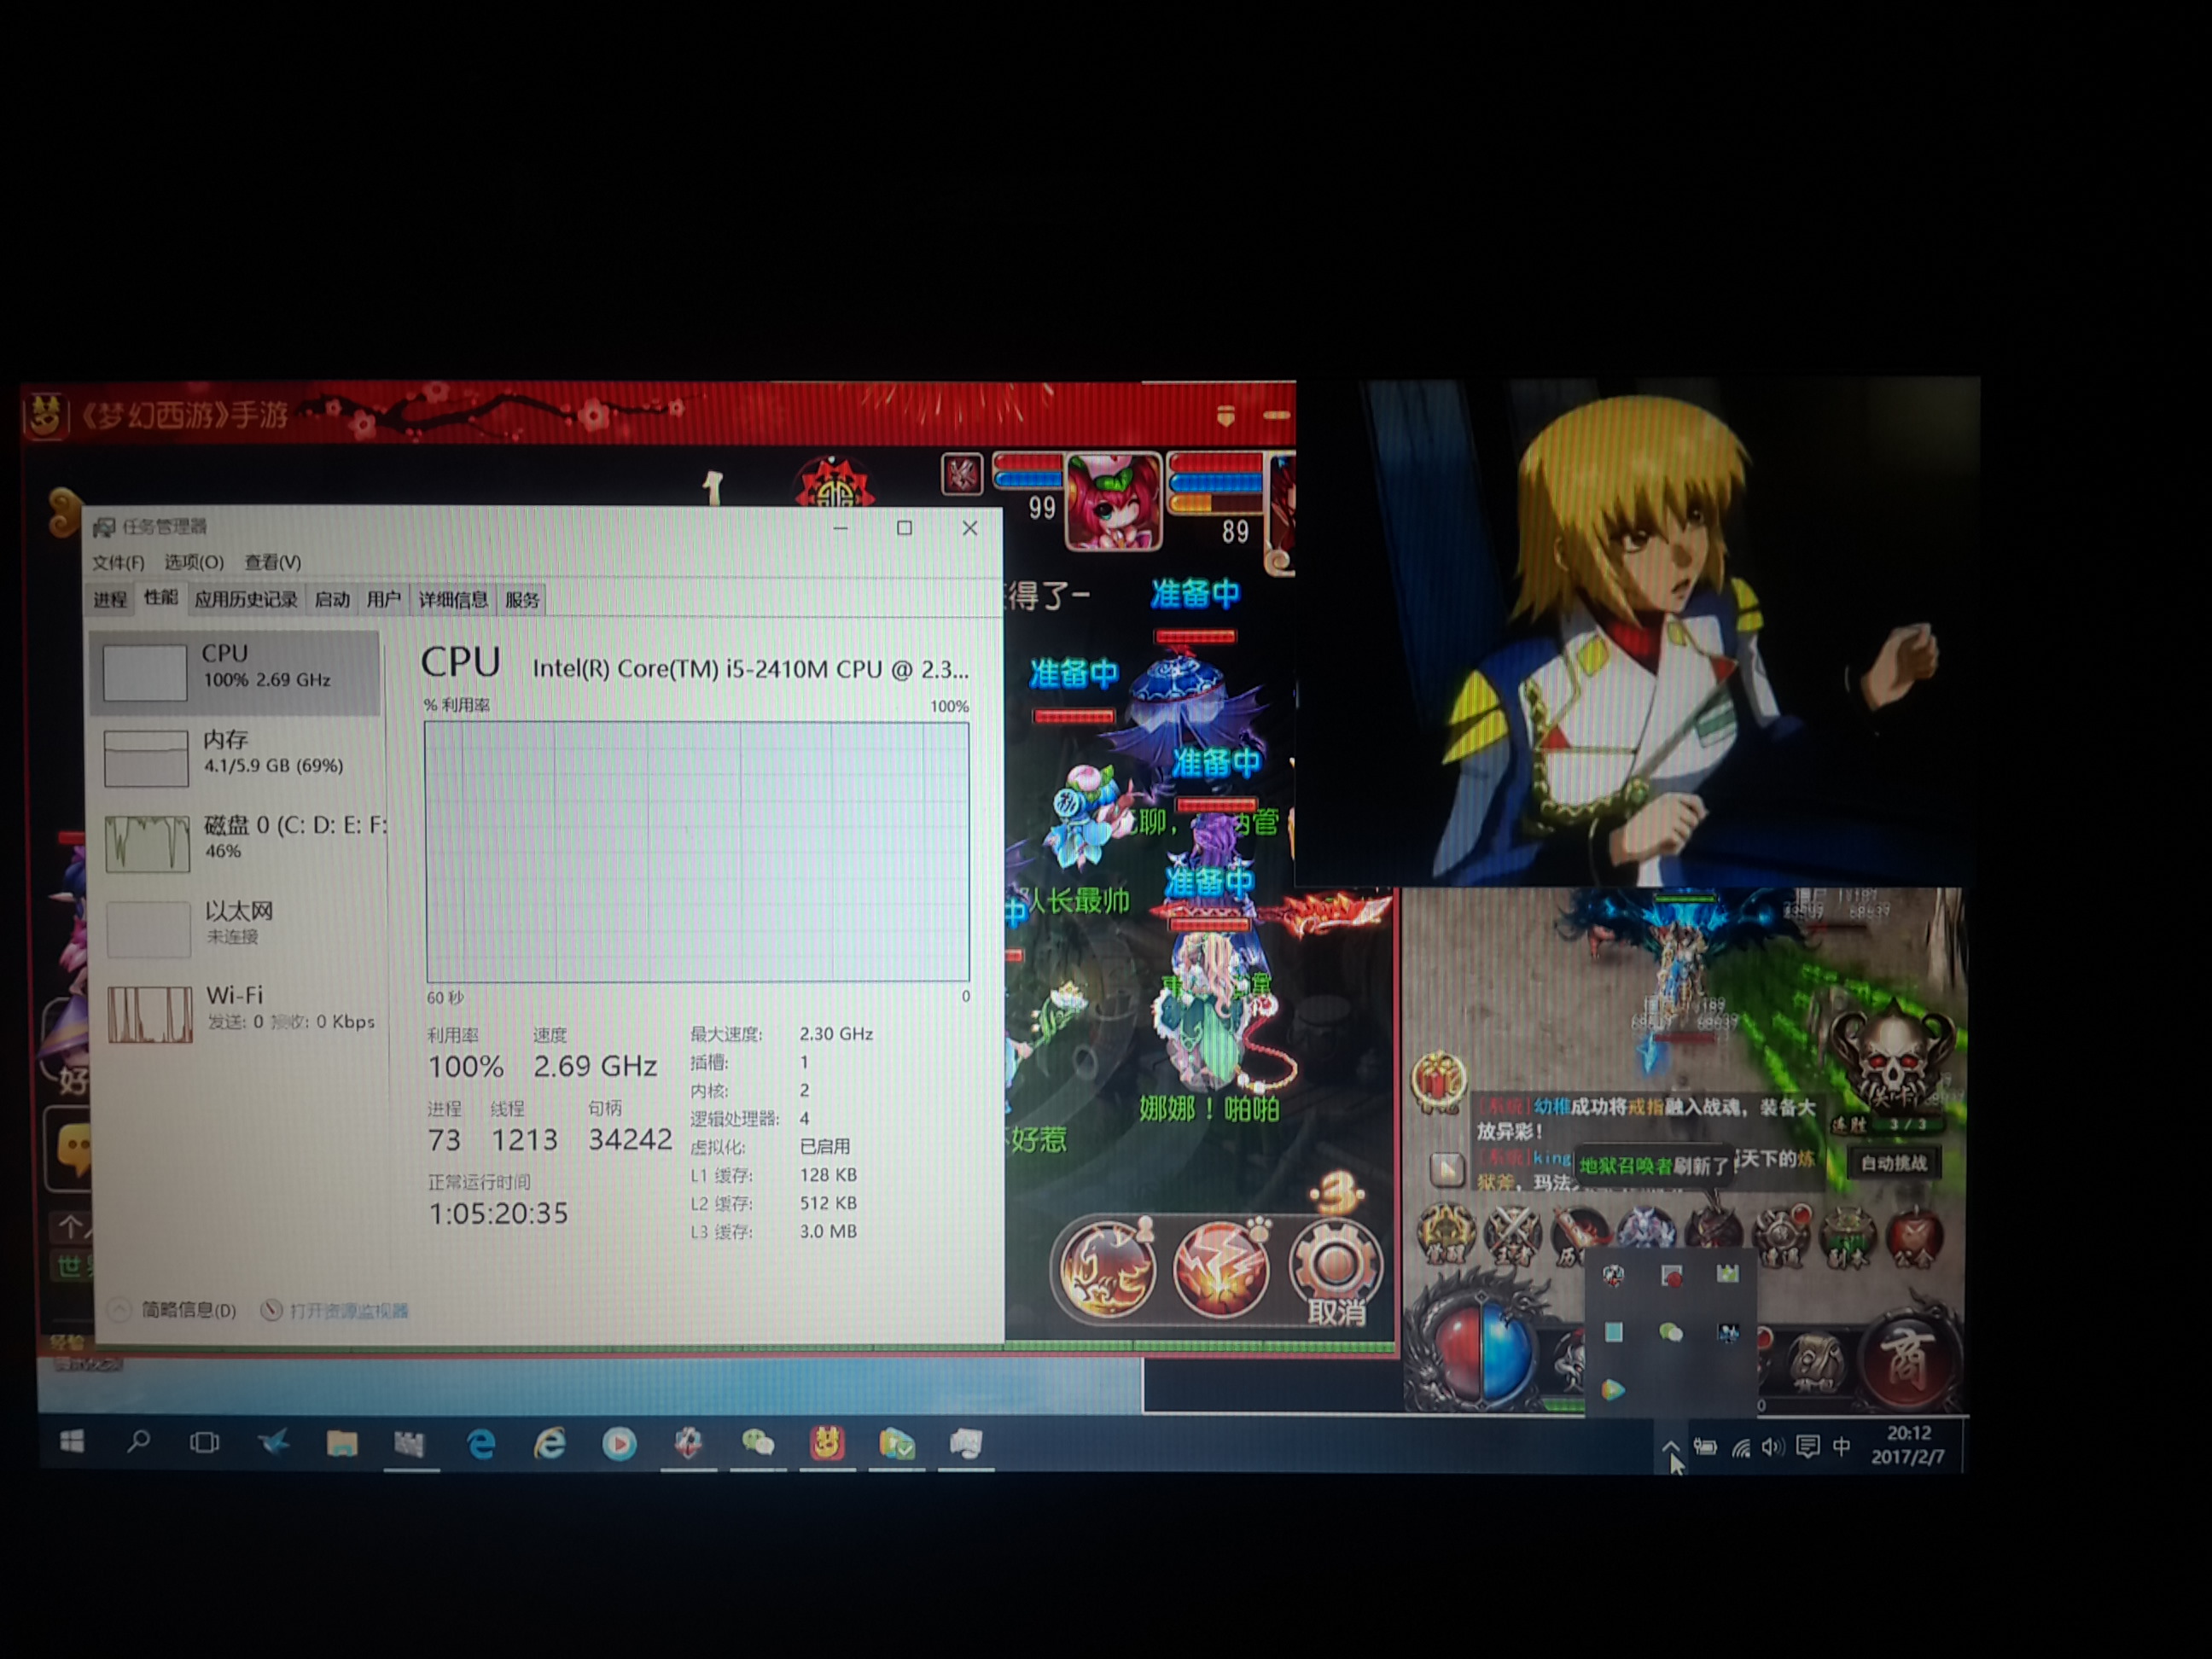Open the Action Center notification icon
Screen dimensions: 2212x1659
(x=1807, y=1447)
